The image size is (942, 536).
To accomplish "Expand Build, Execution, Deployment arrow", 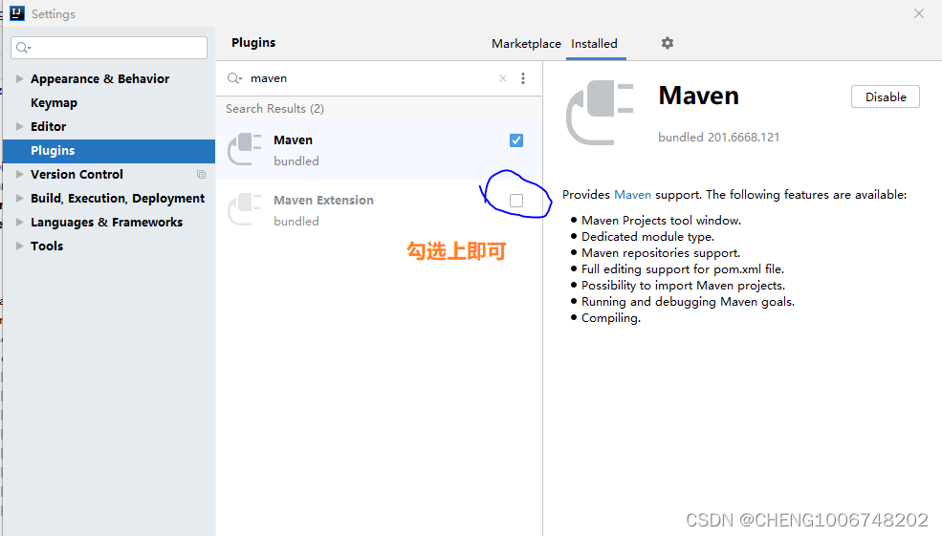I will pos(20,198).
